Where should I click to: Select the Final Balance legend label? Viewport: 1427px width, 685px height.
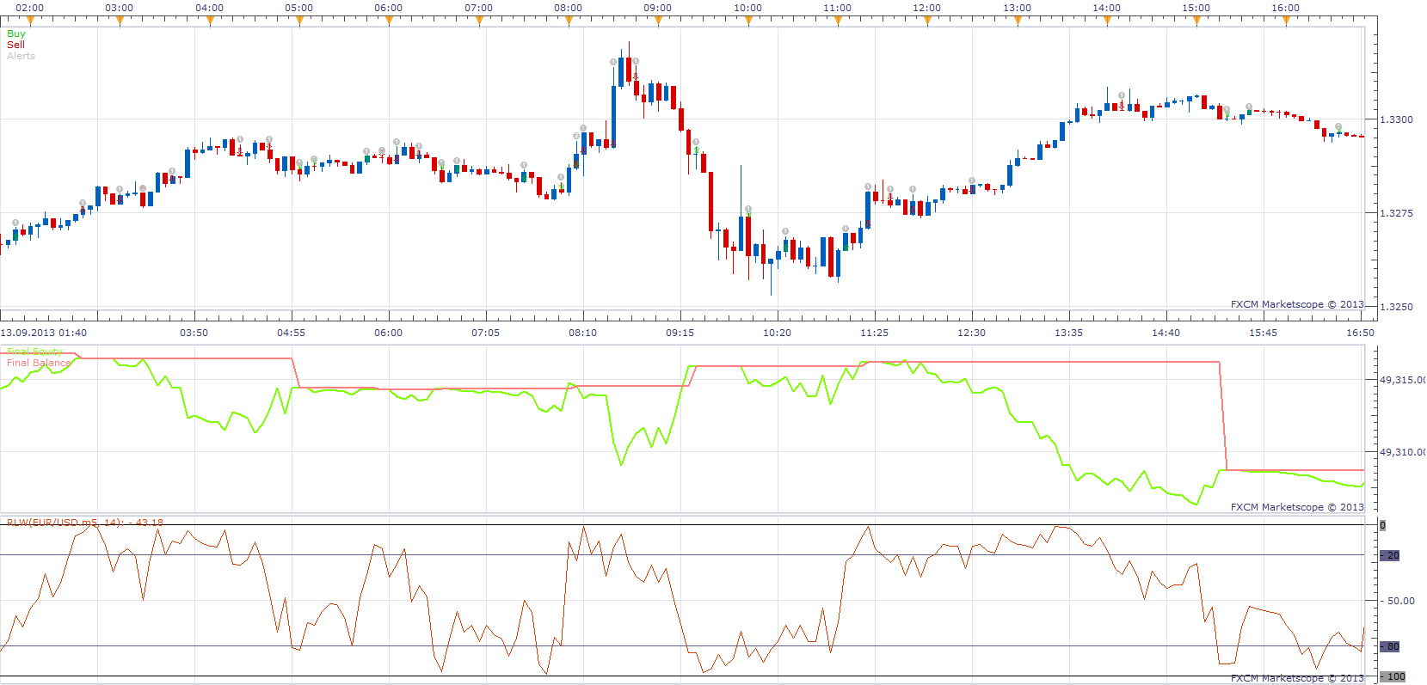[39, 363]
